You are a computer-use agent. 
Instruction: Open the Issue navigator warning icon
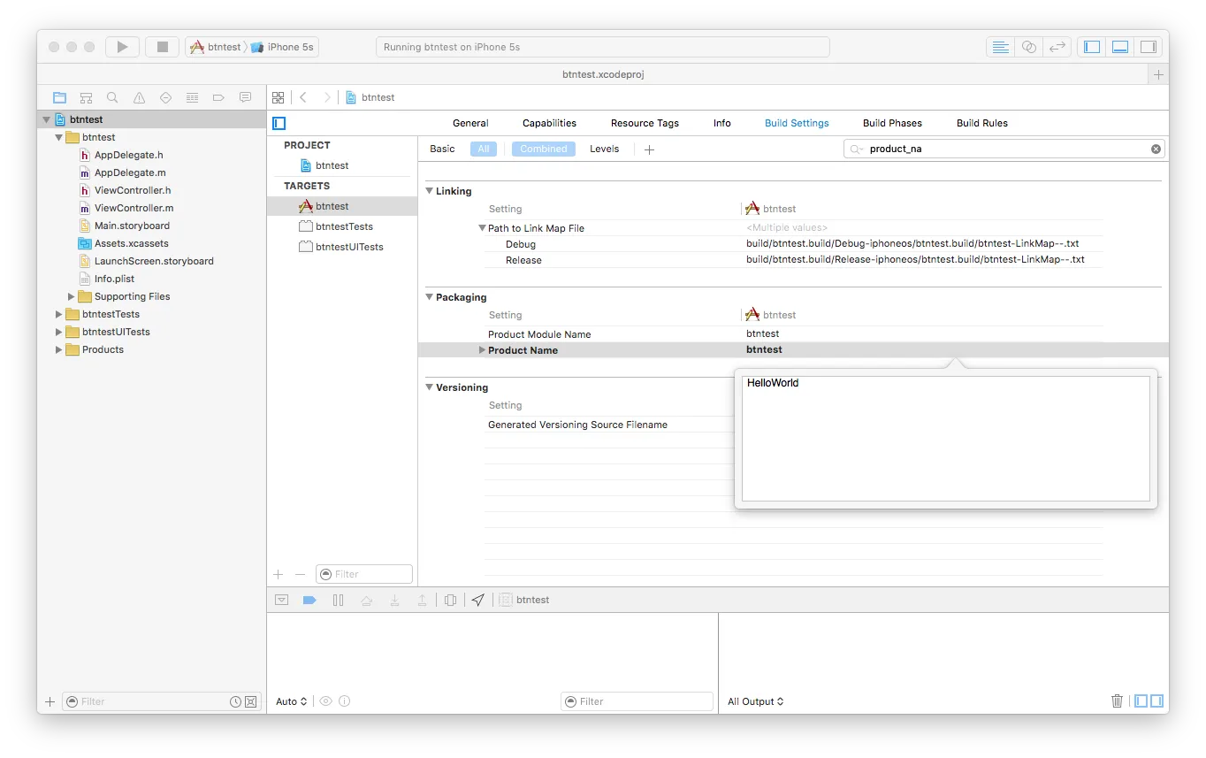(x=139, y=97)
